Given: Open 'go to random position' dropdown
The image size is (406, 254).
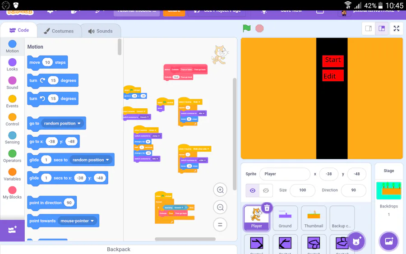Looking at the screenshot, I should coord(62,123).
